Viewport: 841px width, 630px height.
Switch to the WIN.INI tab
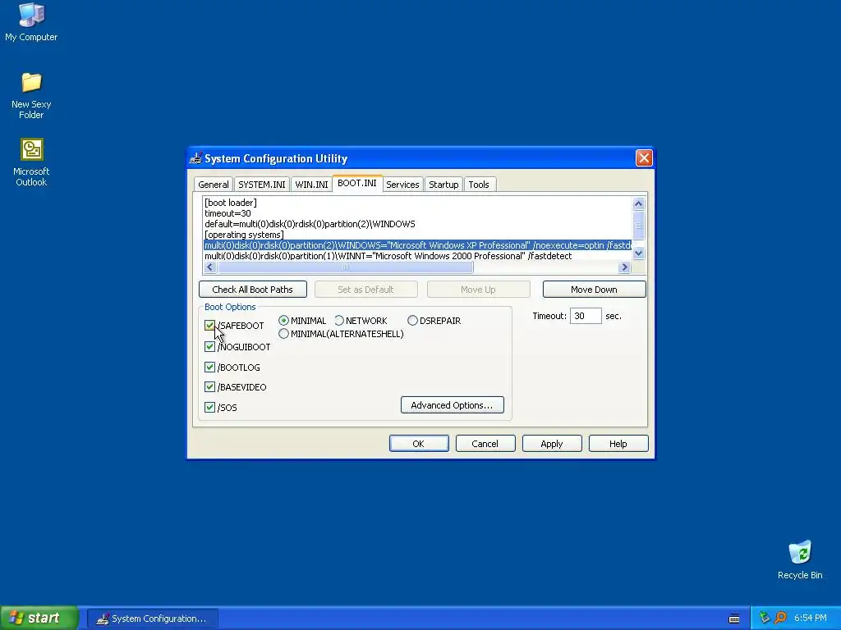(311, 185)
